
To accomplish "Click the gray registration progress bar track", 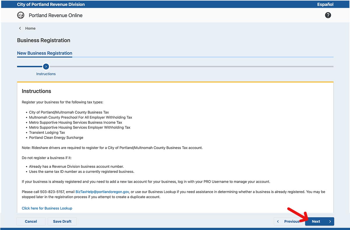I will (x=190, y=66).
